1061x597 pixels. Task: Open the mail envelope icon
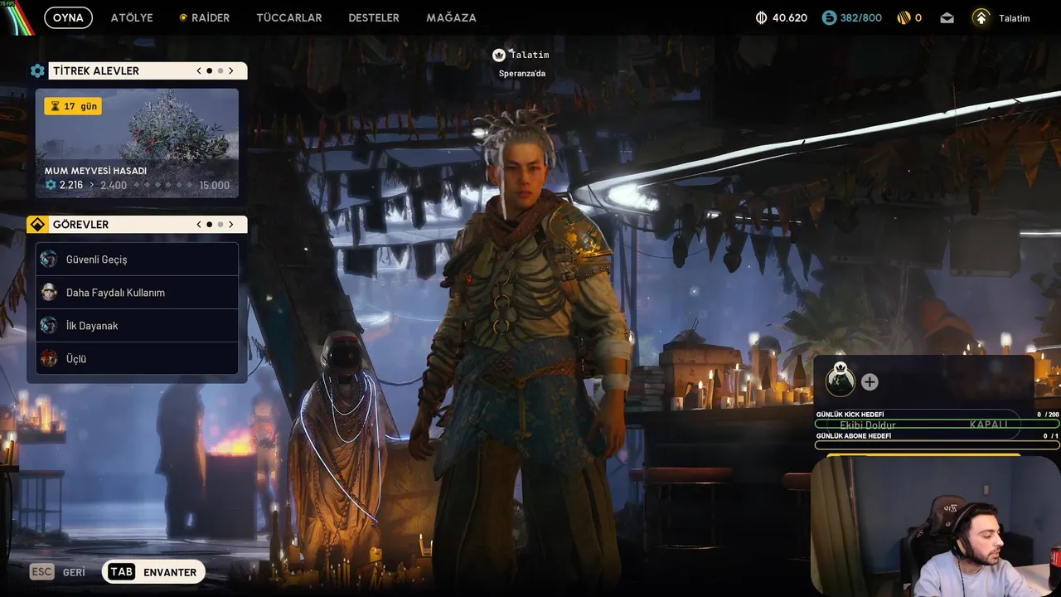point(947,17)
